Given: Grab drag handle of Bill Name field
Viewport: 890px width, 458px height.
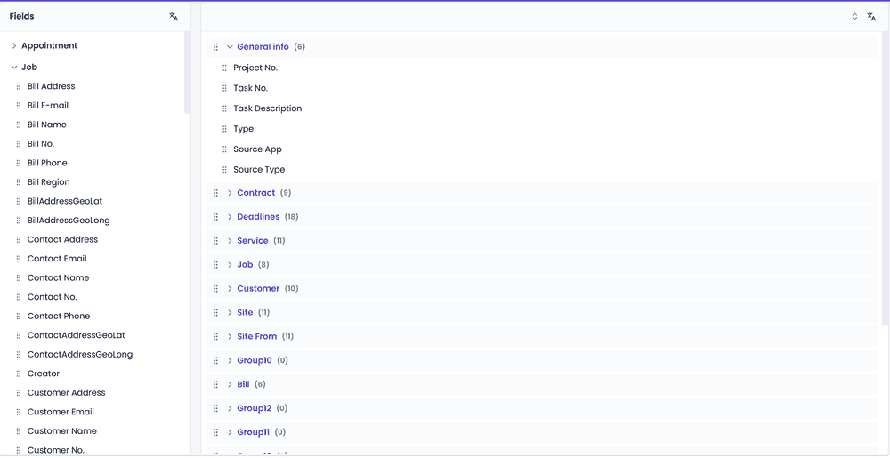Looking at the screenshot, I should point(19,125).
